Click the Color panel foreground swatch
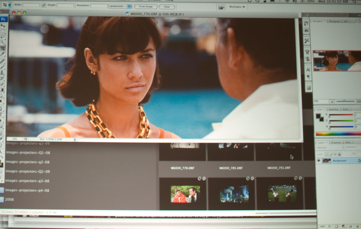The width and height of the screenshot is (361, 229). tap(318, 116)
